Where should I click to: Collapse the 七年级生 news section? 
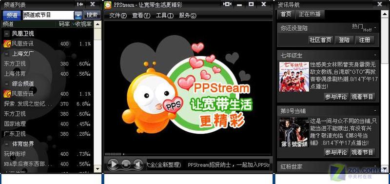tap(375, 55)
